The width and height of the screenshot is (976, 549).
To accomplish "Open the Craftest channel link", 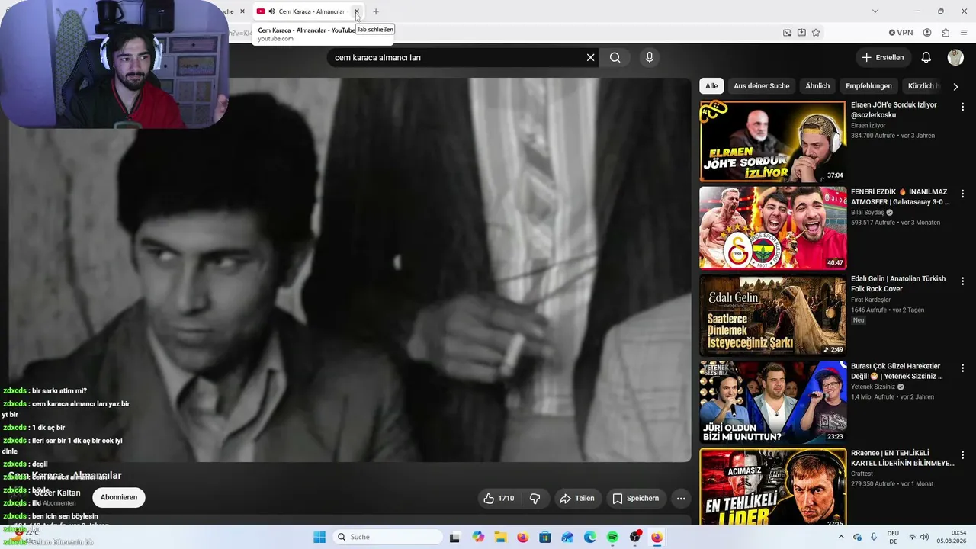I will coord(863,474).
